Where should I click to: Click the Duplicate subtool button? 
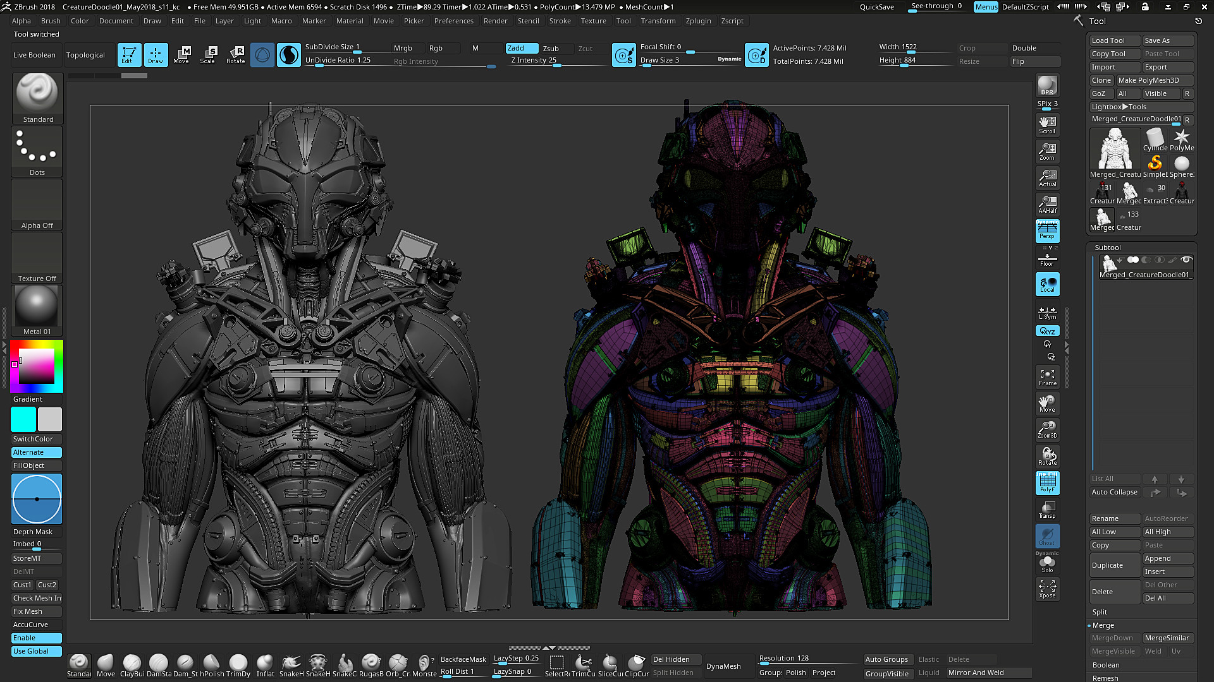pyautogui.click(x=1115, y=565)
